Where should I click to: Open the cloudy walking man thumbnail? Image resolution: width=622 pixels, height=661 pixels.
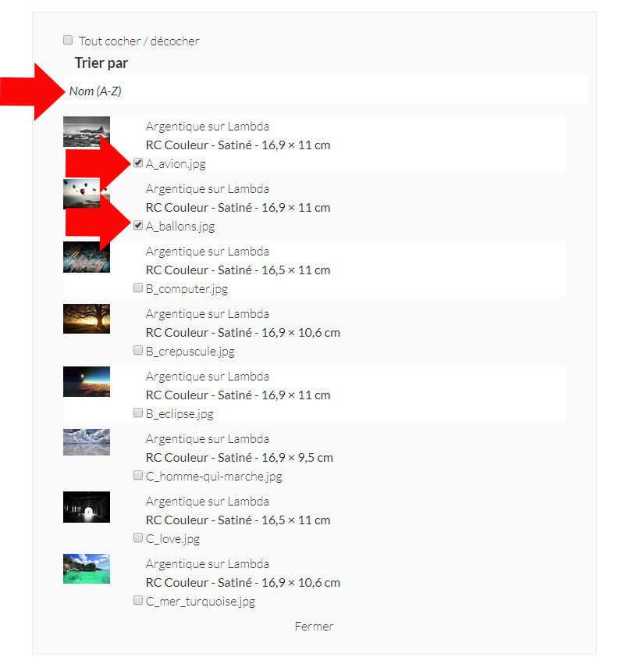click(x=86, y=442)
